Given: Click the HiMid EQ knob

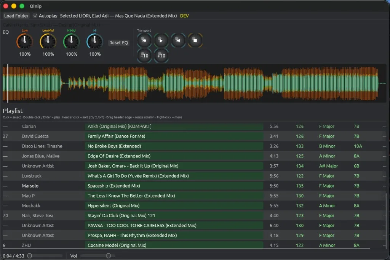Looking at the screenshot, I should pos(71,41).
